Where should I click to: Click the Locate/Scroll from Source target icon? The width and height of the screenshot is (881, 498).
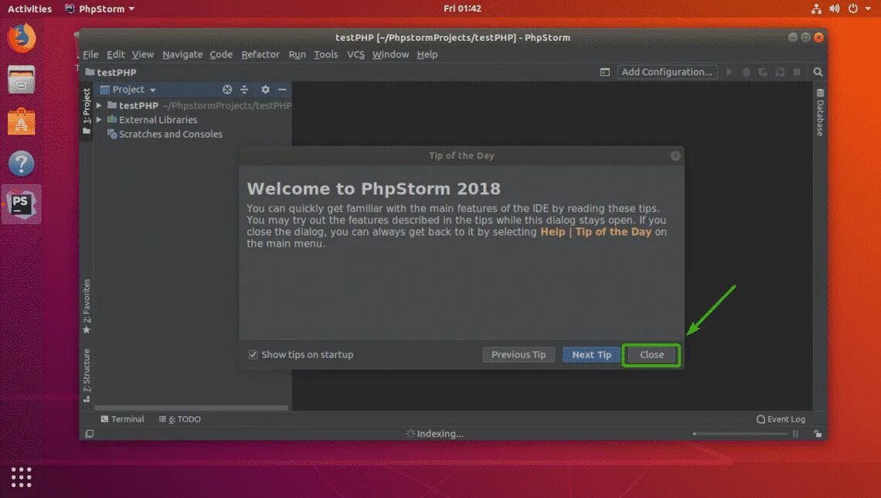click(227, 90)
